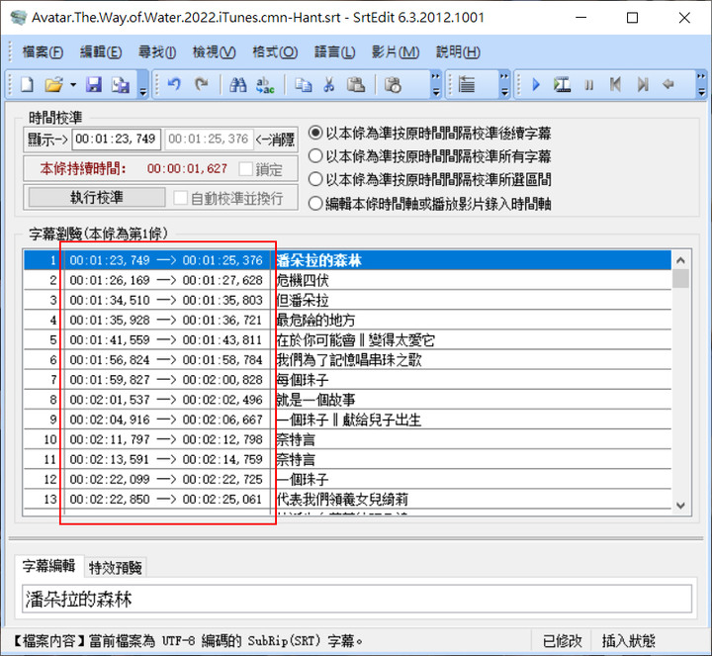Select subtitle row 代表我們領養女兒綺莉
The image size is (712, 656).
click(347, 500)
